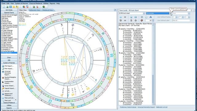The width and height of the screenshot is (197, 111).
Task: Open the System of Hermes menu
Action: [x=22, y=3]
